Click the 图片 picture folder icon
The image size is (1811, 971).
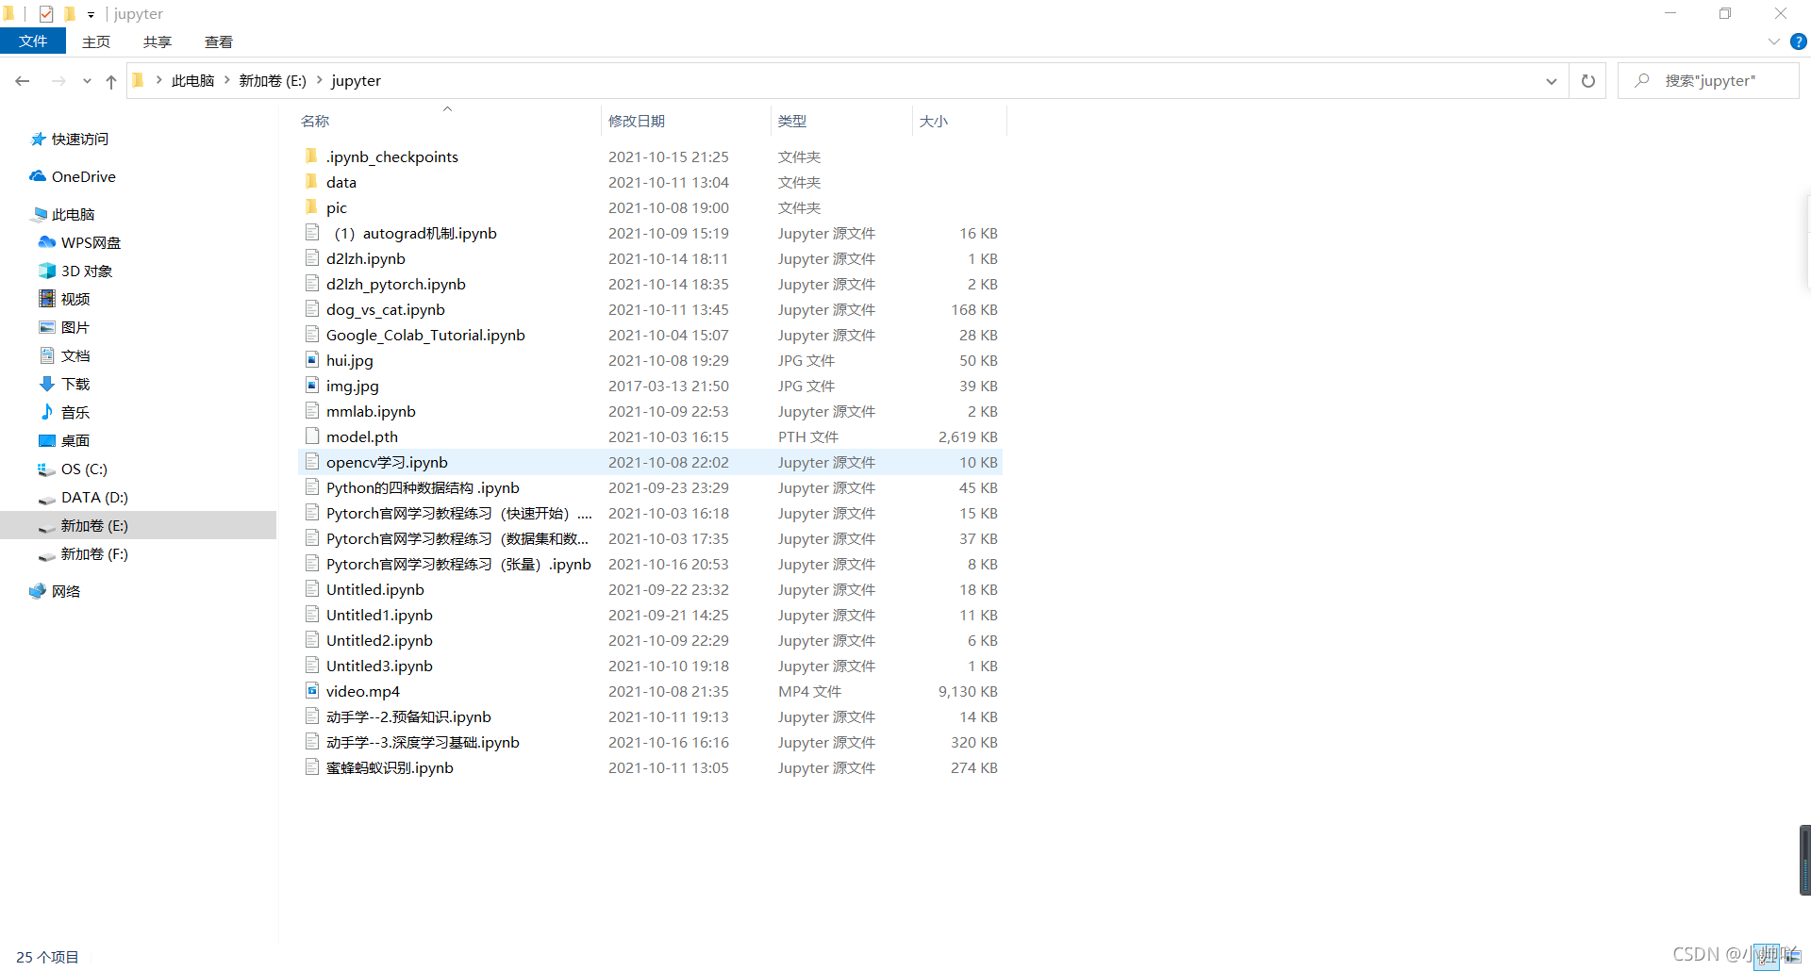[47, 327]
